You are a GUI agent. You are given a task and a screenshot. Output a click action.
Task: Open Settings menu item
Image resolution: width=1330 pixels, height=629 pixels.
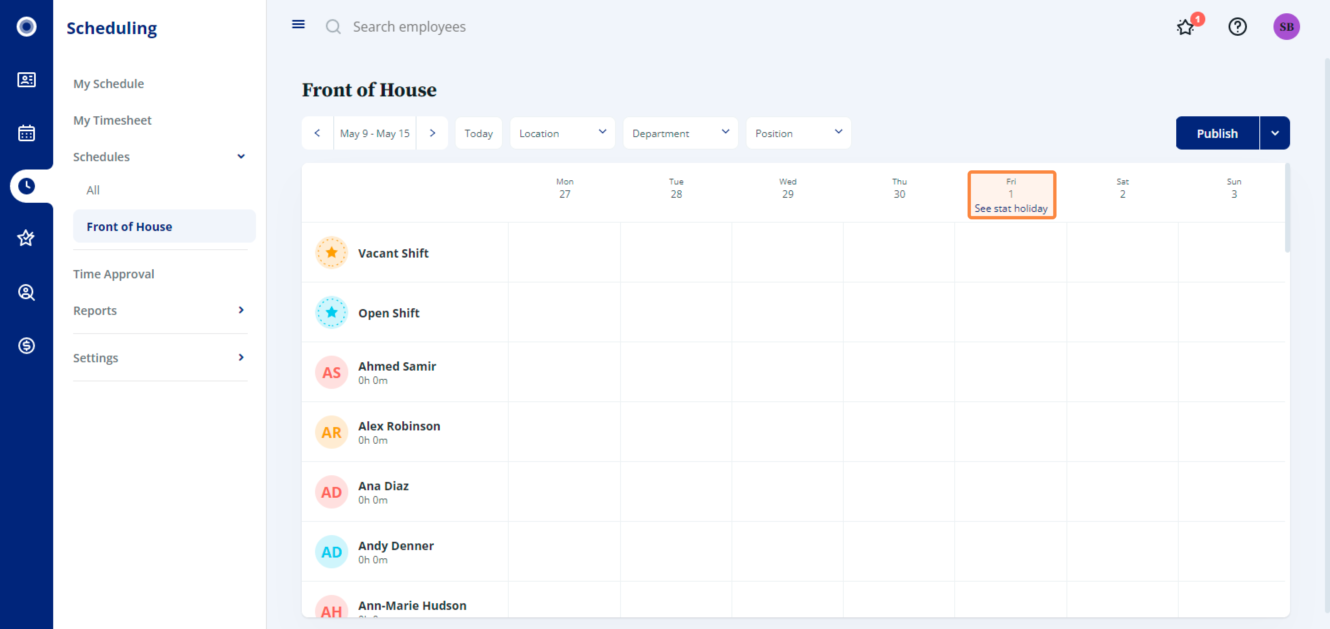tap(96, 358)
